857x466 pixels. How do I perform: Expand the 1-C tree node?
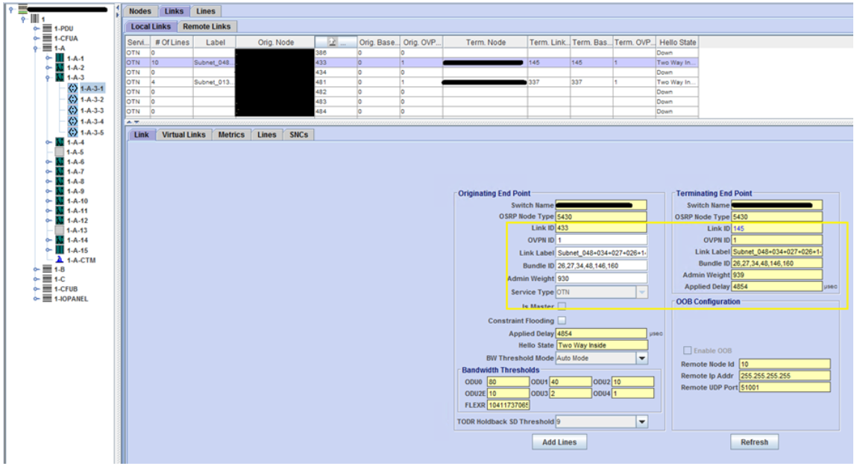click(x=36, y=279)
